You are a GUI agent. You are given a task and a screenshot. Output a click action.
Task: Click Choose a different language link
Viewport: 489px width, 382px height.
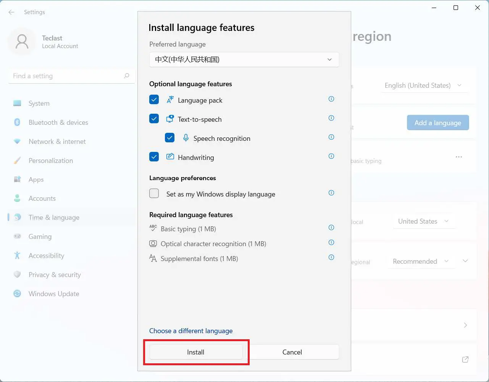[191, 331]
